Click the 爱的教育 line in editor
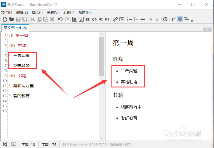Screen dimensions: 214x148 (x=19, y=96)
